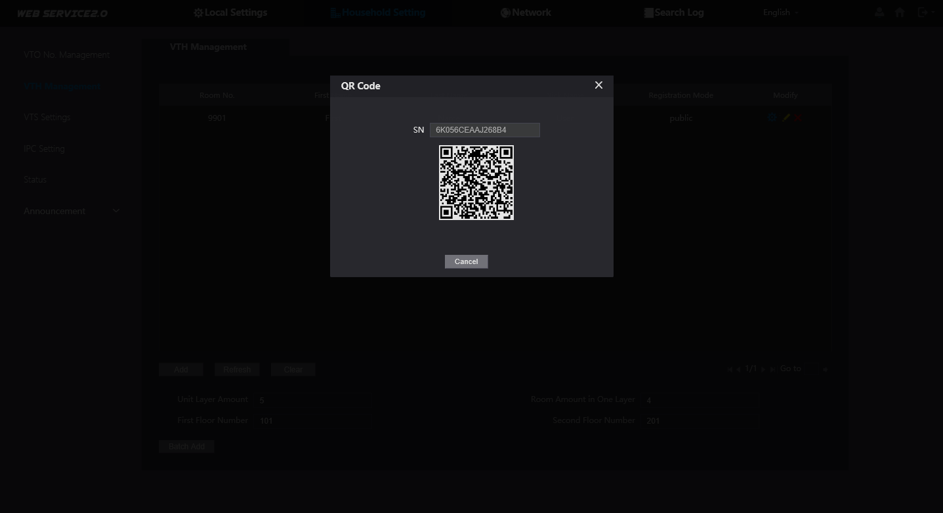
Task: Click the Batch Add button
Action: point(186,447)
